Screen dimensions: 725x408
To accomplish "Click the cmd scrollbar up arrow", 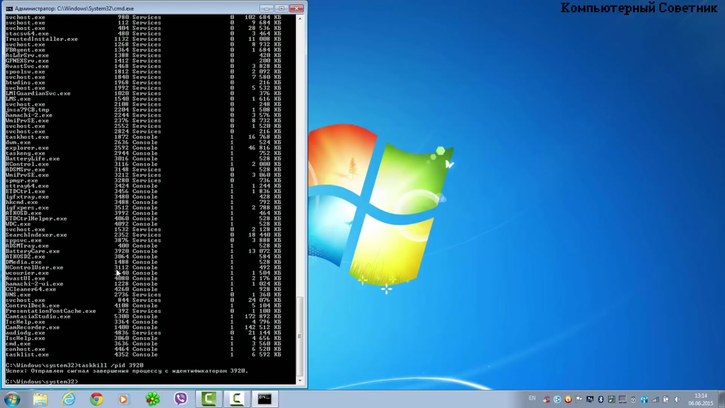I will [x=300, y=18].
